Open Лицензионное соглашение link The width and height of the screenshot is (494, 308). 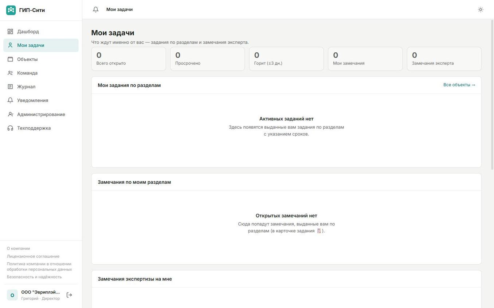pos(33,256)
